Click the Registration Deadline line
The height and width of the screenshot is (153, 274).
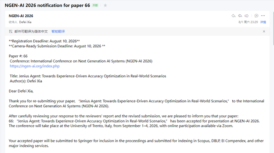point(44,41)
